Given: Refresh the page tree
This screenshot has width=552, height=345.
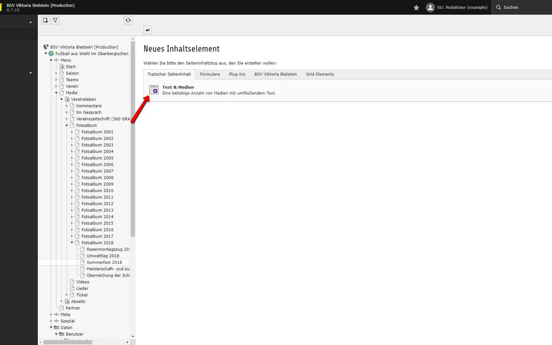Looking at the screenshot, I should tap(128, 20).
